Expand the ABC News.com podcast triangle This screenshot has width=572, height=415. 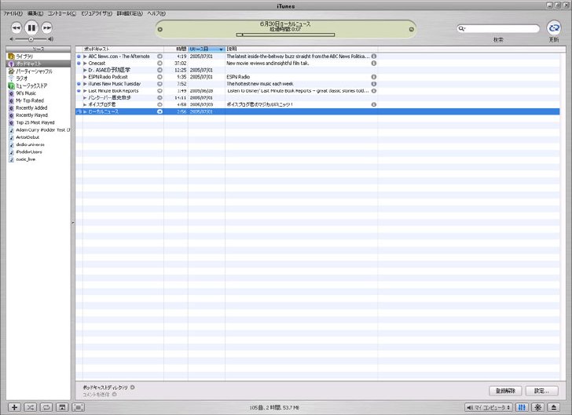click(x=85, y=56)
